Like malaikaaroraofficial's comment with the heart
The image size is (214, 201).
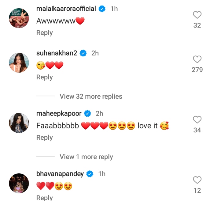point(197,15)
